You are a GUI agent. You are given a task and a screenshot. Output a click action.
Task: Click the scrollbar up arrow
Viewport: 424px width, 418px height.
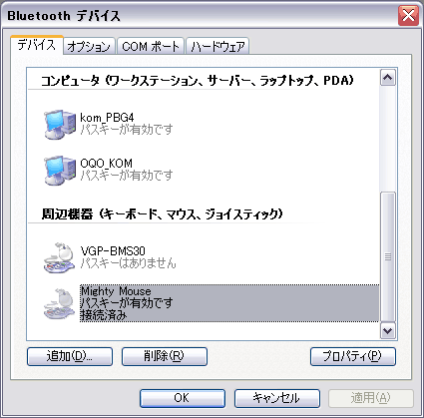click(388, 78)
